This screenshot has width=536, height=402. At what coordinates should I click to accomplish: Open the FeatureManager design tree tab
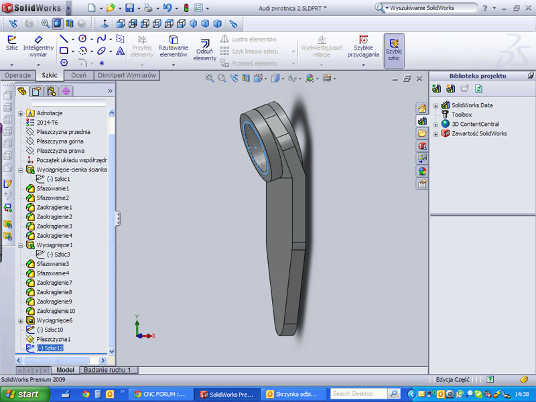(22, 91)
